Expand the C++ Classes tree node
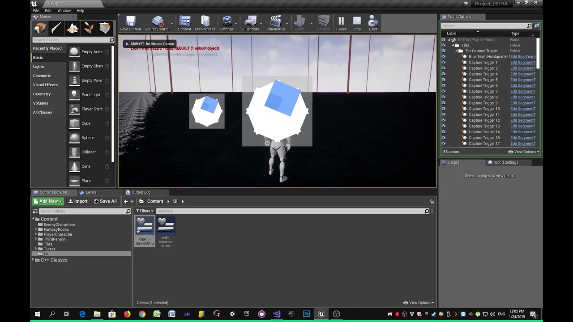 [33, 260]
